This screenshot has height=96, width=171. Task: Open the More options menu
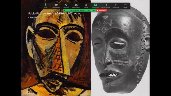pos(125,6)
